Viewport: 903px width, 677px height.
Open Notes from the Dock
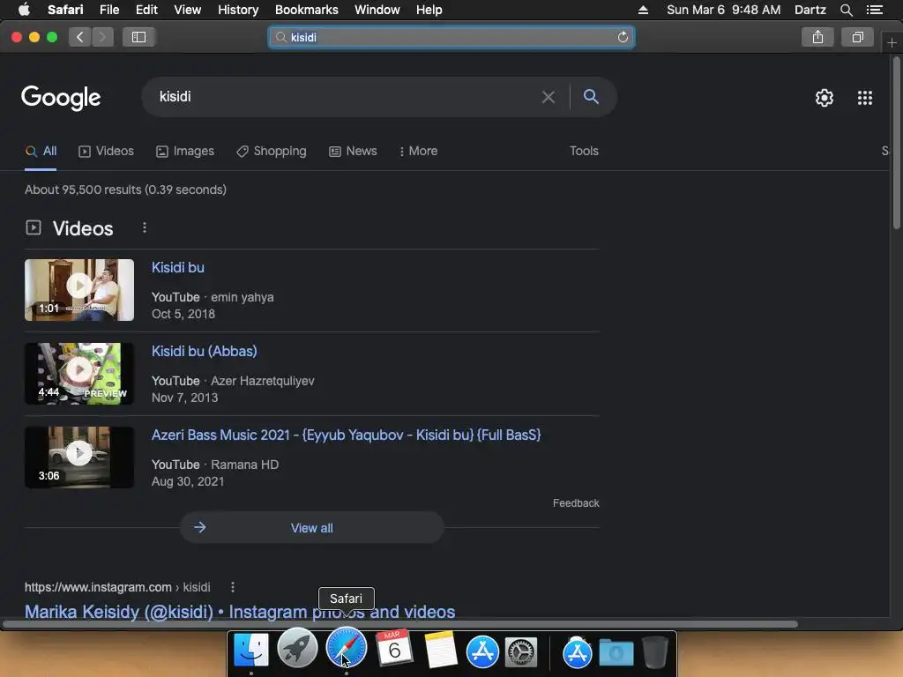[x=441, y=650]
